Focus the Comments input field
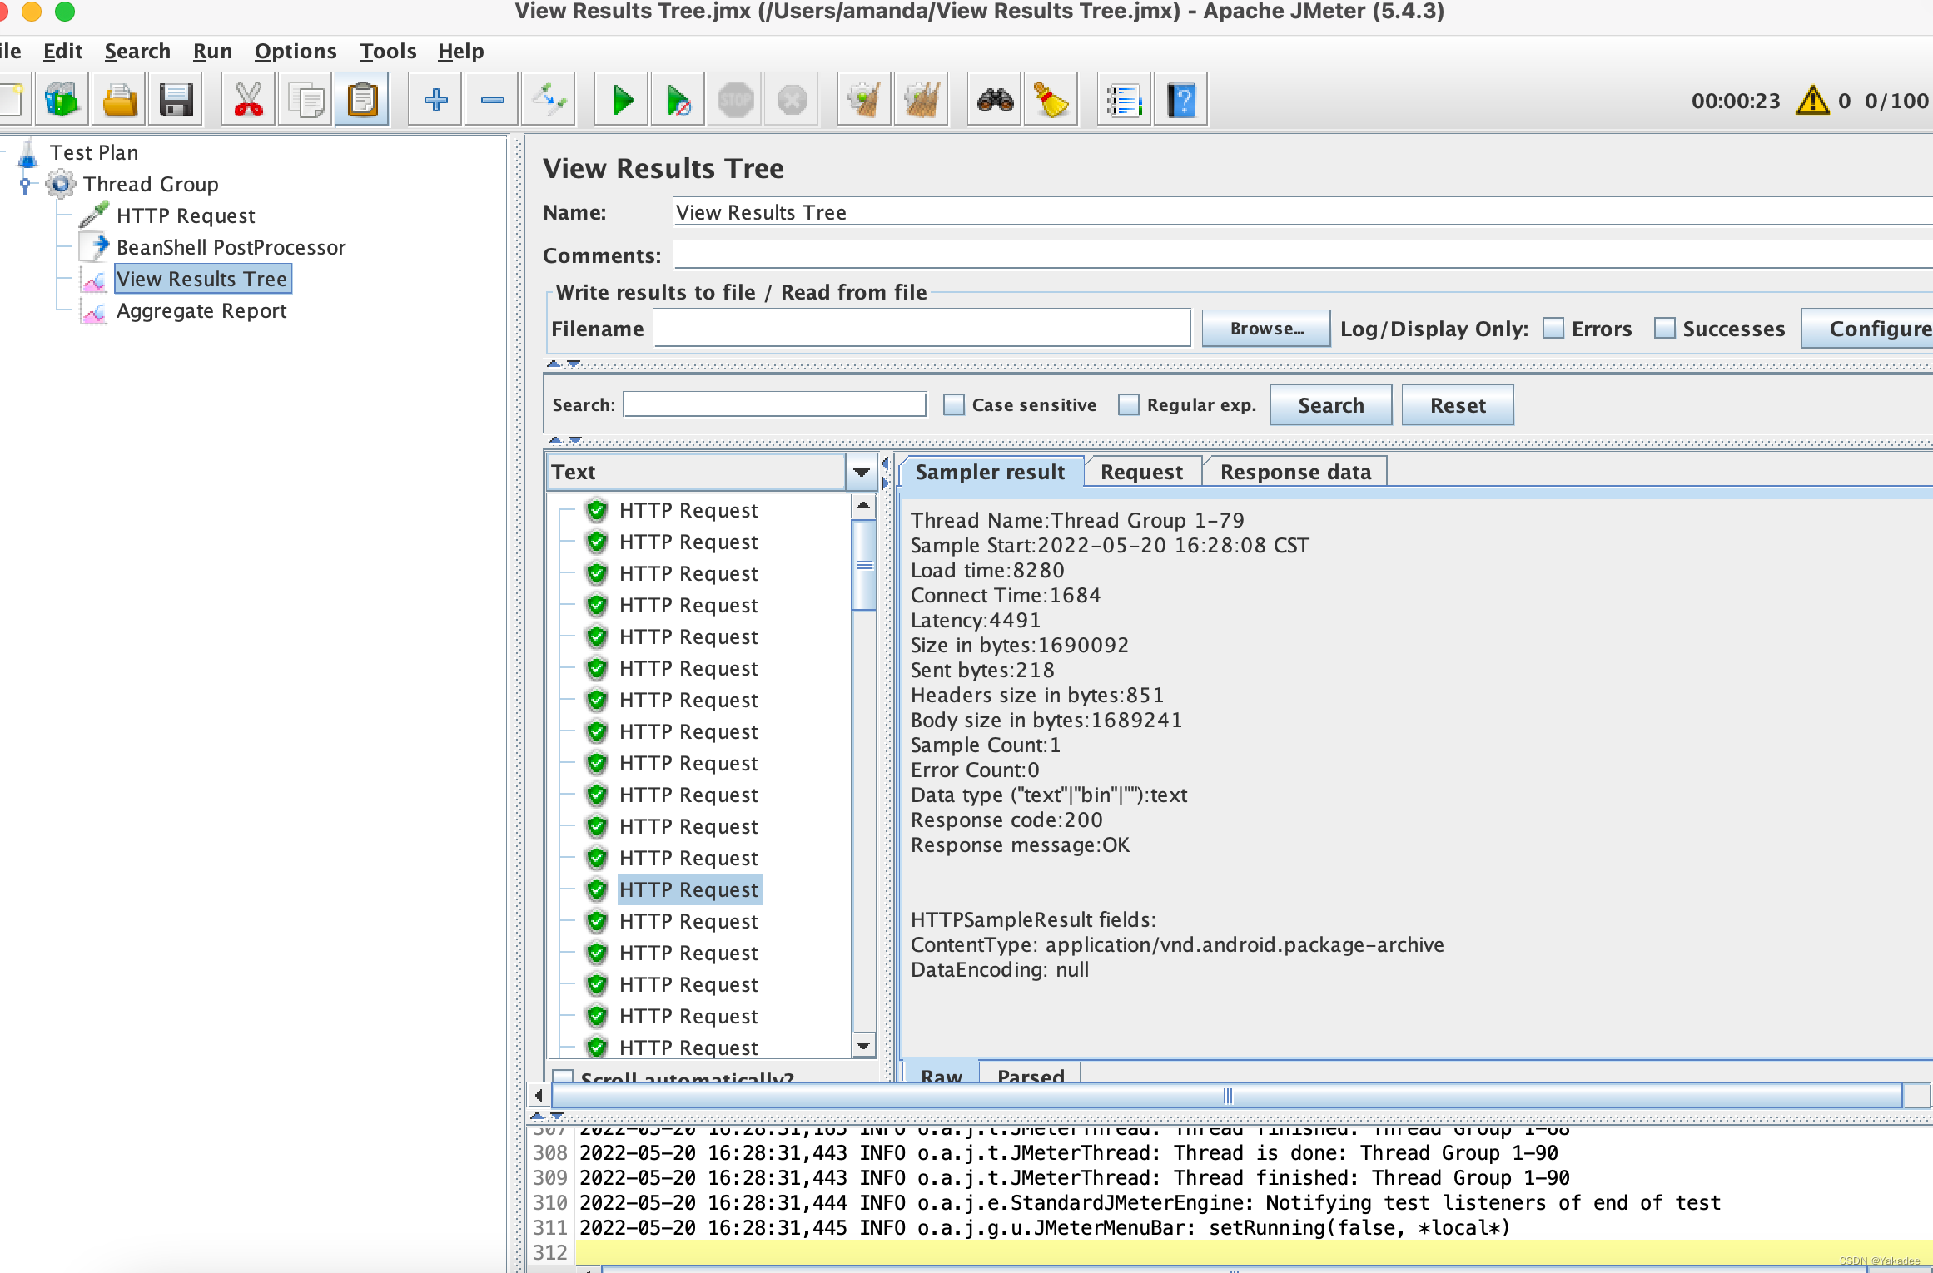Screen dimensions: 1933x1273 click(x=1303, y=255)
